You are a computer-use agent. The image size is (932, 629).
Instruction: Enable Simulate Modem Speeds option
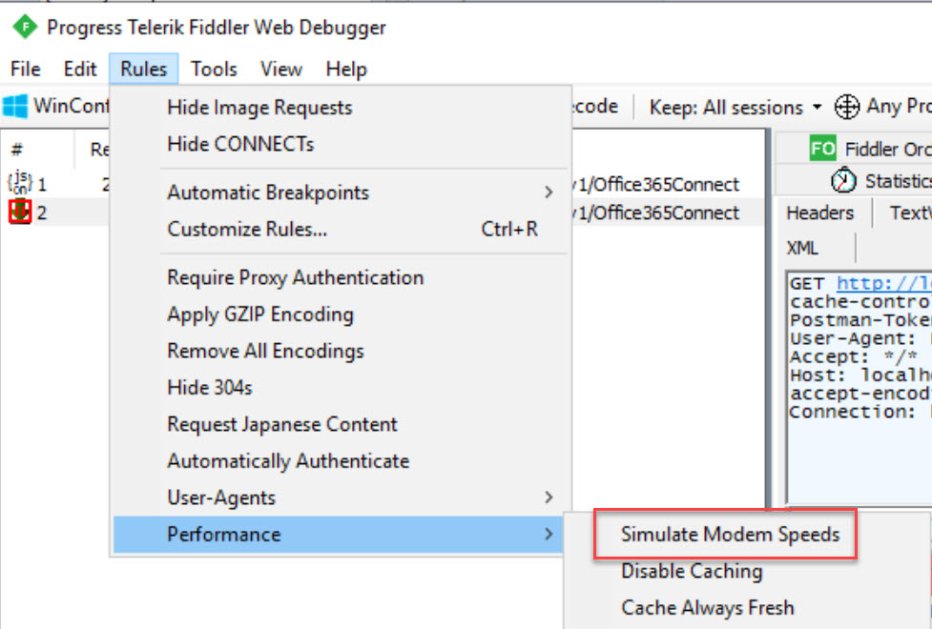click(x=730, y=534)
